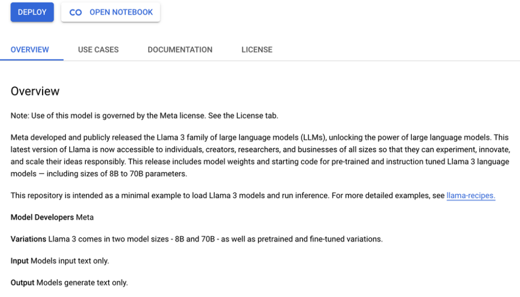
Task: Click the bold Model Developers label
Action: (x=42, y=217)
